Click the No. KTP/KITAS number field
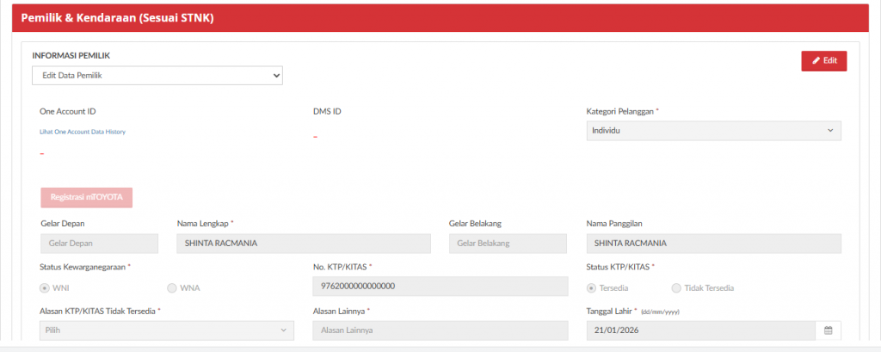The image size is (881, 352). pos(440,287)
